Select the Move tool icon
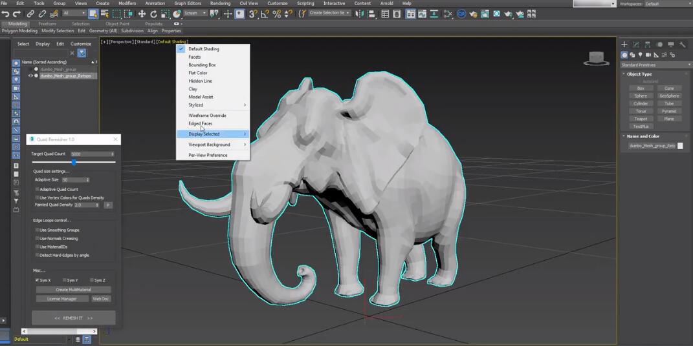The width and height of the screenshot is (693, 346). [x=142, y=14]
